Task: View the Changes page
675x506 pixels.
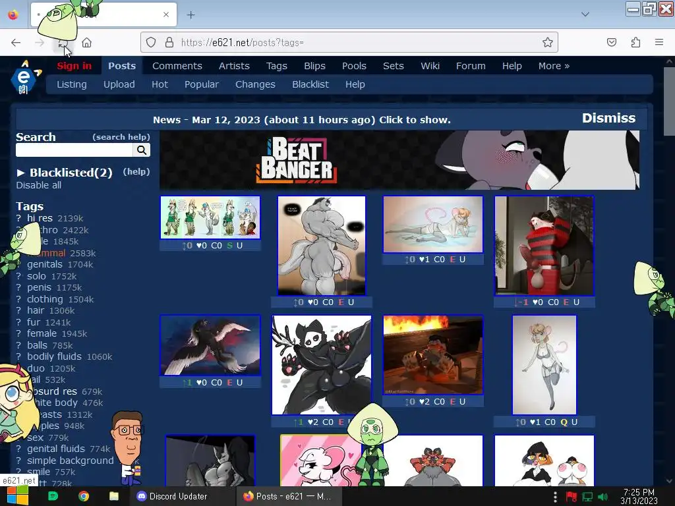Action: coord(255,84)
